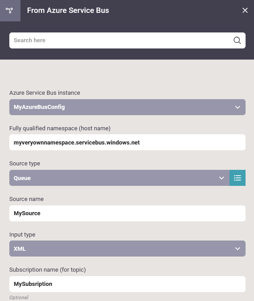This screenshot has width=254, height=301.
Task: Open the Queue source type dropdown
Action: [x=119, y=178]
